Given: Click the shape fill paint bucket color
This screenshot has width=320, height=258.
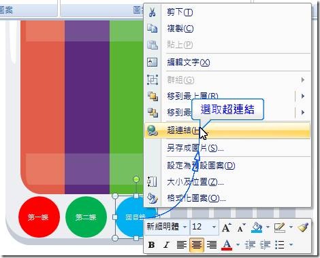Looking at the screenshot, I should click(x=257, y=227).
